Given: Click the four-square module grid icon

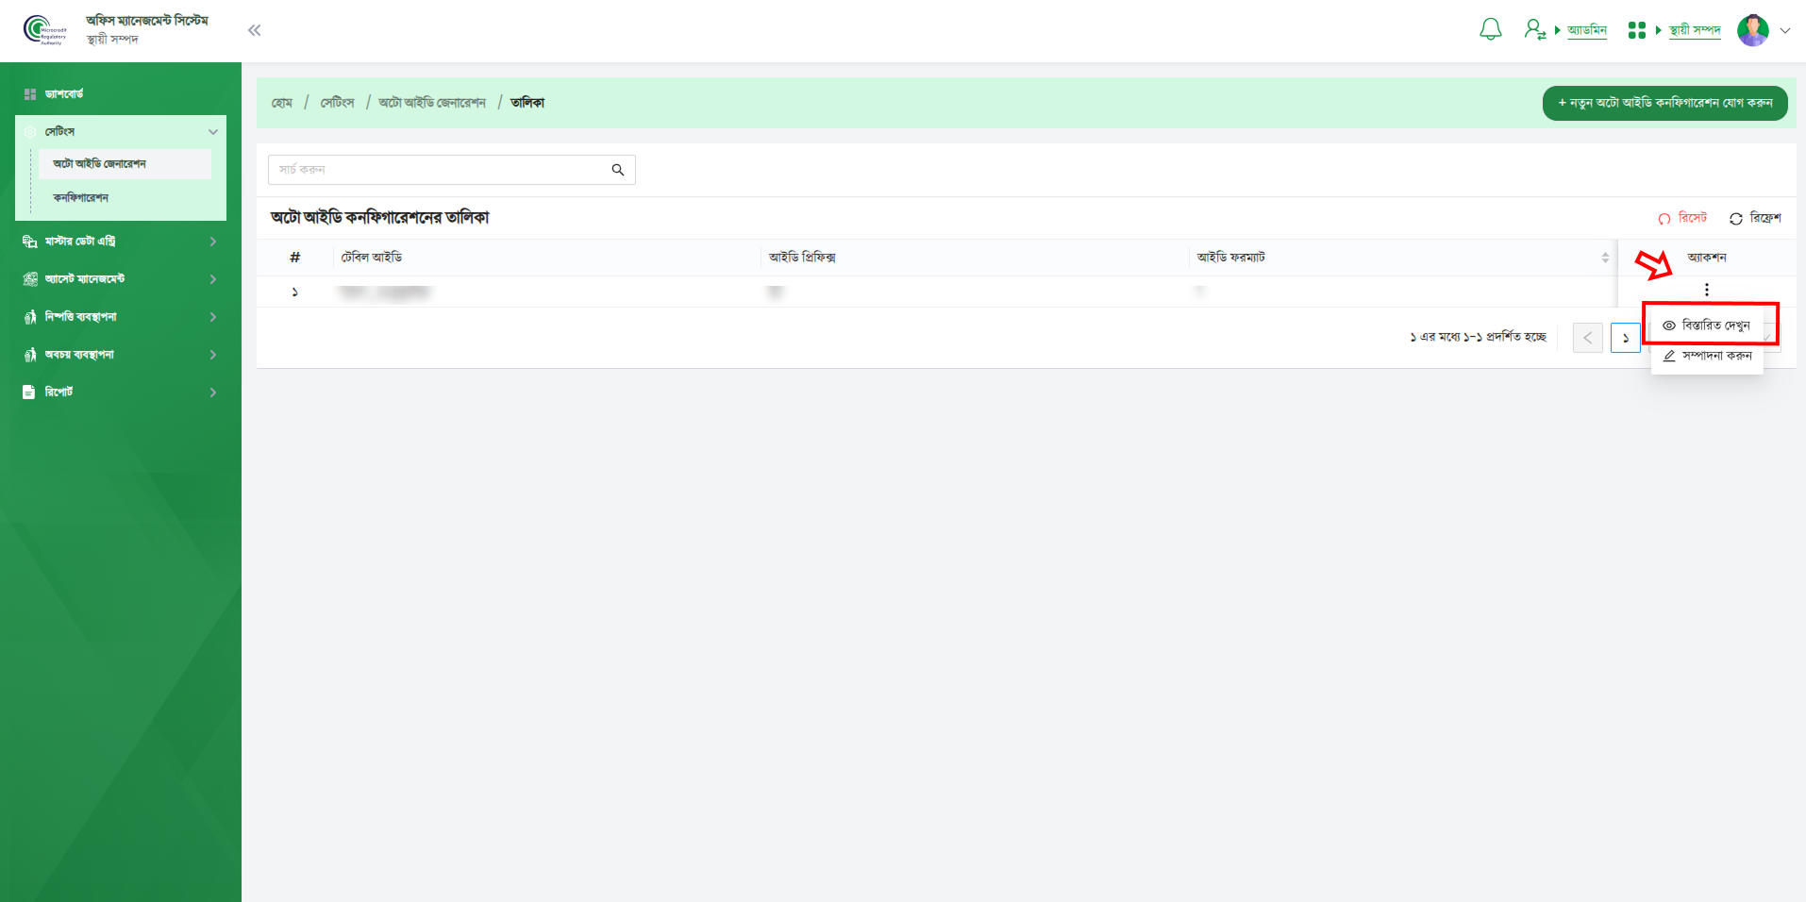Looking at the screenshot, I should pyautogui.click(x=1636, y=30).
